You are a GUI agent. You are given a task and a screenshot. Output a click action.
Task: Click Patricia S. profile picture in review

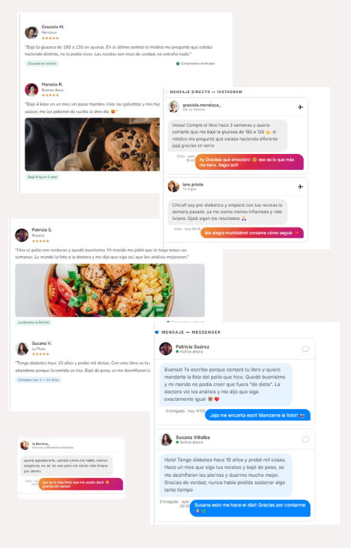22,235
